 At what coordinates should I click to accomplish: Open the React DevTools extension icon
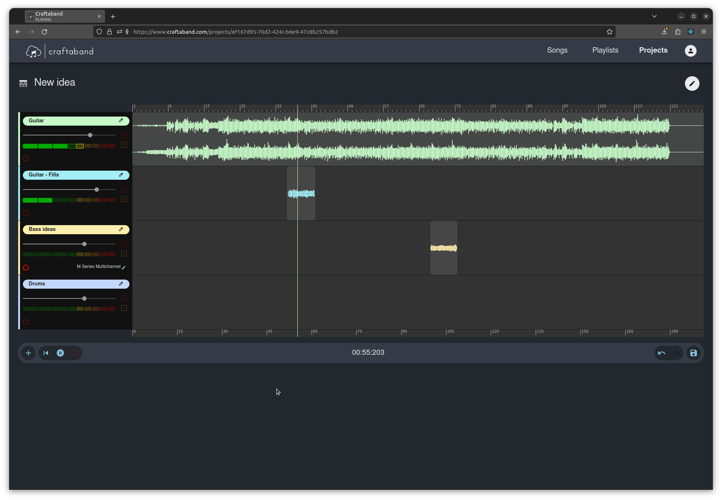point(691,32)
